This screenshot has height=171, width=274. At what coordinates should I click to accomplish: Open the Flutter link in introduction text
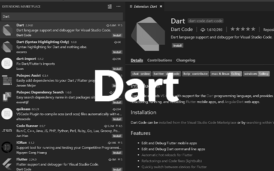coord(191,102)
